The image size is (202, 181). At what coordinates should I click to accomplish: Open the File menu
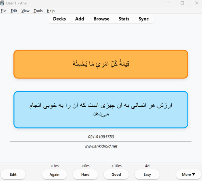pyautogui.click(x=4, y=11)
